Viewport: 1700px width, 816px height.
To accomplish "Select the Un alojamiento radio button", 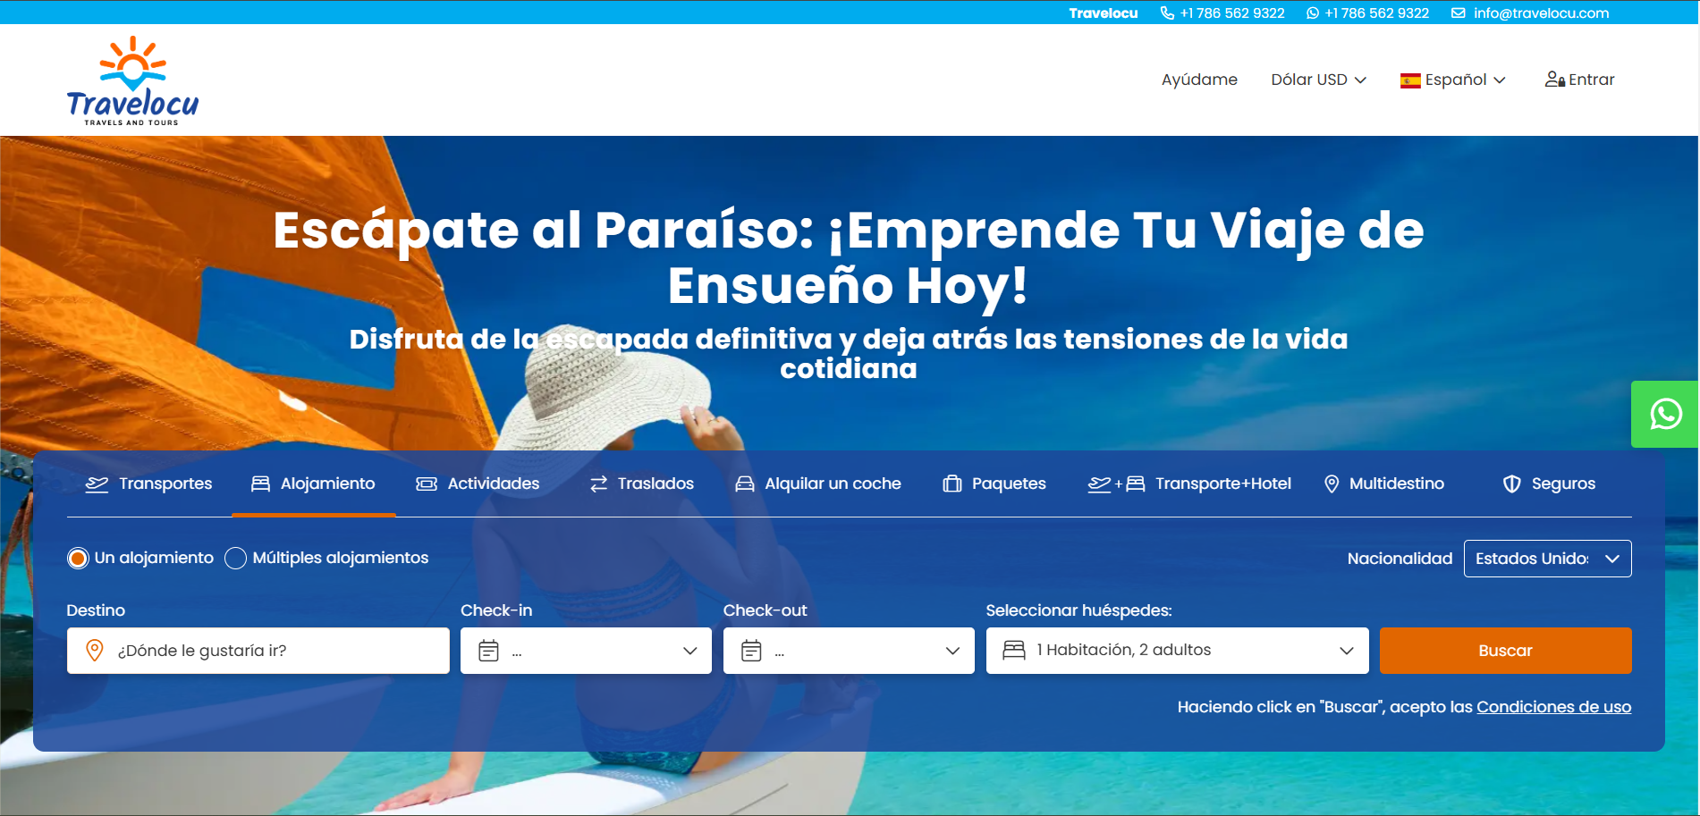I will 78,559.
